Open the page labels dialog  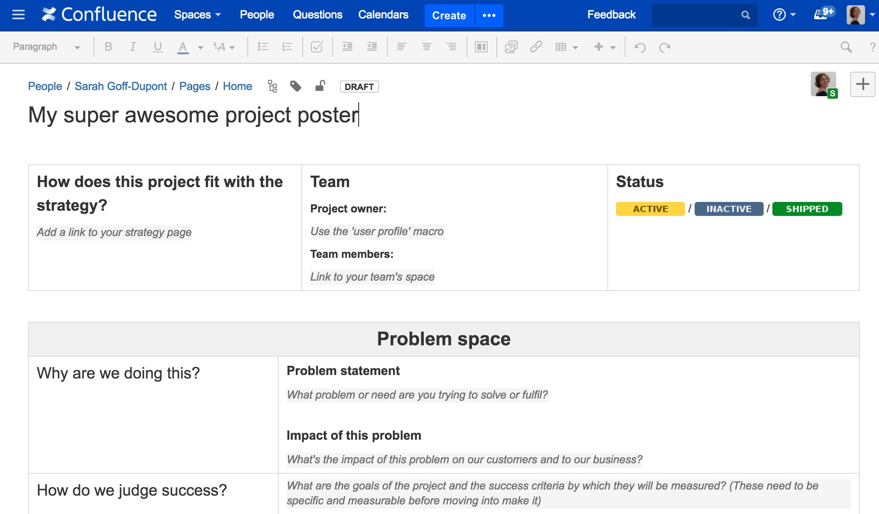click(296, 86)
